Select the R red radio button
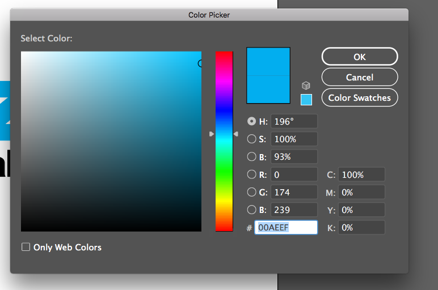The image size is (438, 290). 252,174
